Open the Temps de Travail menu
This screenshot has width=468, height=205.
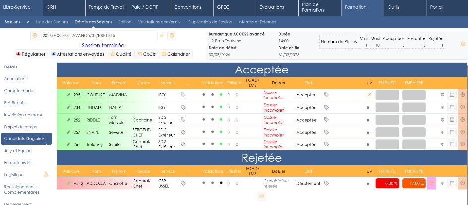(x=107, y=7)
